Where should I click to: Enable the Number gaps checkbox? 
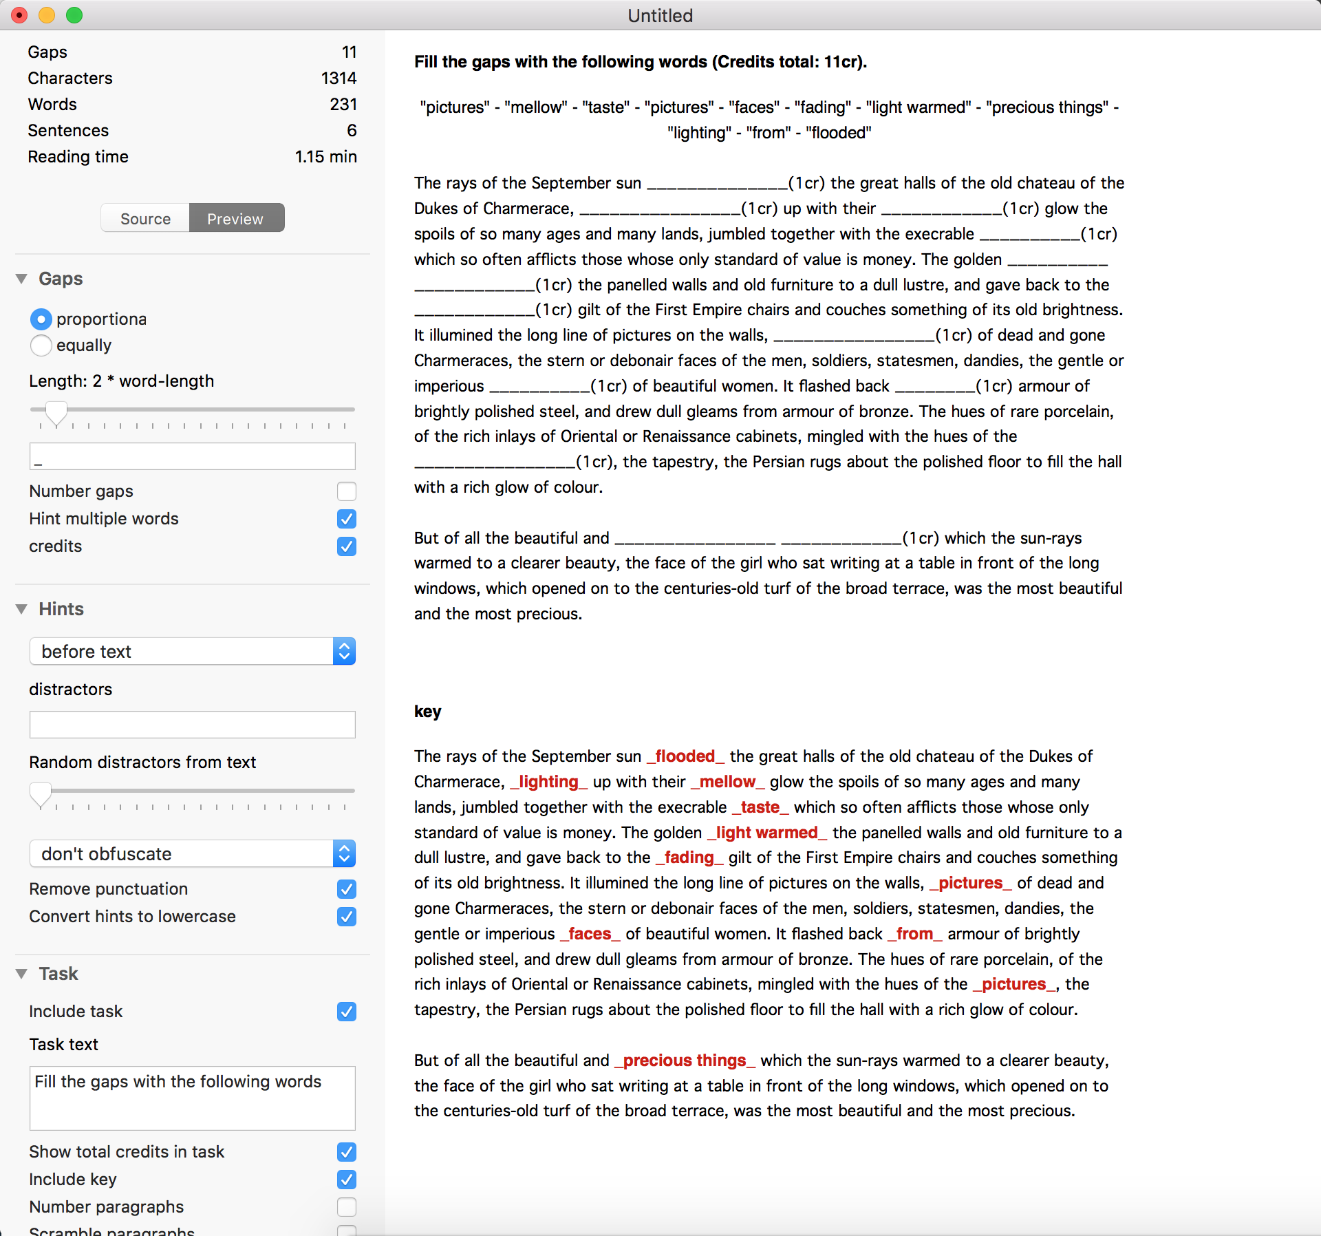[347, 491]
